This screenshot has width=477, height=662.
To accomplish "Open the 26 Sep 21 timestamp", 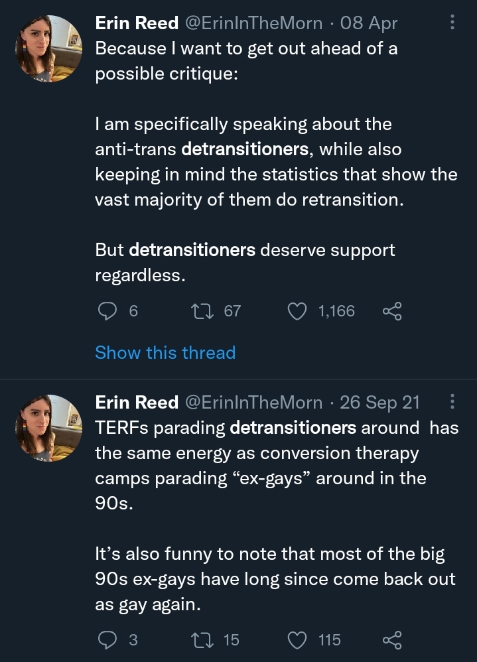I will pyautogui.click(x=379, y=402).
